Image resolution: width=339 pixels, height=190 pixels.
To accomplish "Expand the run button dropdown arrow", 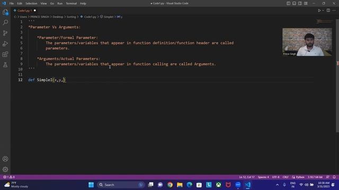I will [x=323, y=11].
